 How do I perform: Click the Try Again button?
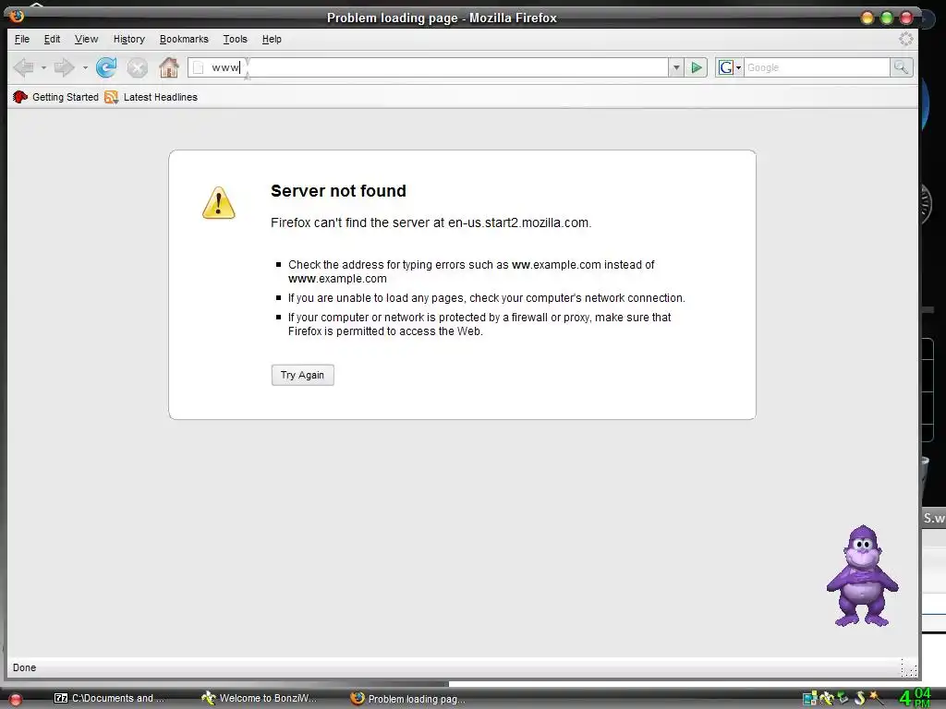coord(302,375)
